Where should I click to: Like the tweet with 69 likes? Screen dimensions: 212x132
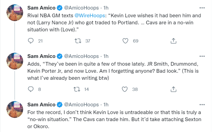click(x=125, y=41)
